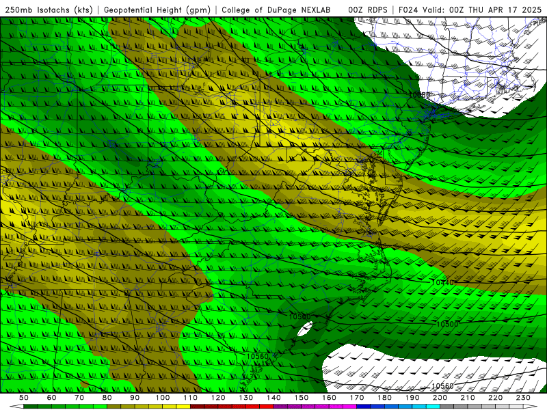Click the 110 kts color bar label
Screen dimensions: 547x410
pyautogui.click(x=191, y=398)
